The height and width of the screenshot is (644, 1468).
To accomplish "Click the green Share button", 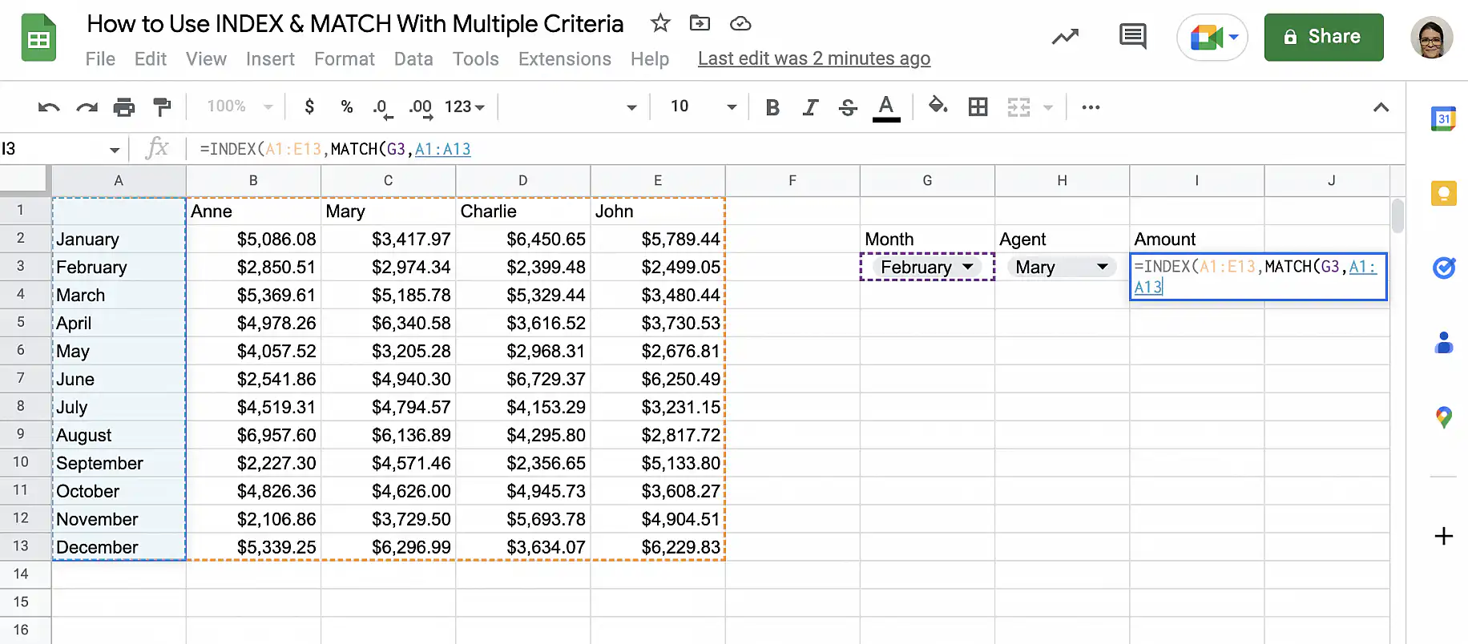I will [x=1324, y=37].
